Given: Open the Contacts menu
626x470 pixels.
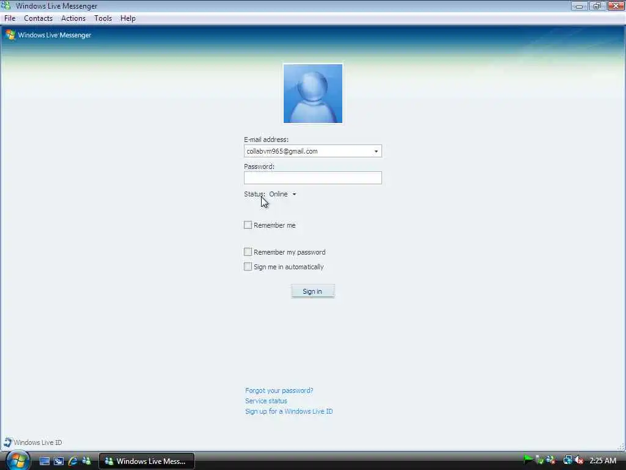Looking at the screenshot, I should [x=39, y=18].
